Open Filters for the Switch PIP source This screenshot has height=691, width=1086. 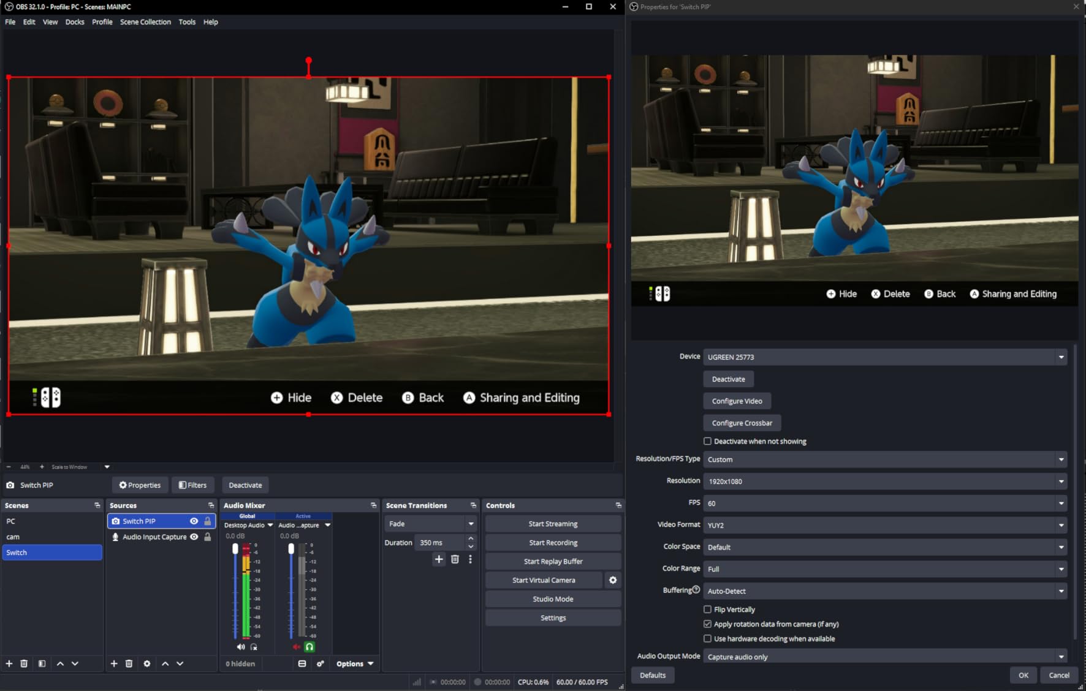click(x=193, y=485)
